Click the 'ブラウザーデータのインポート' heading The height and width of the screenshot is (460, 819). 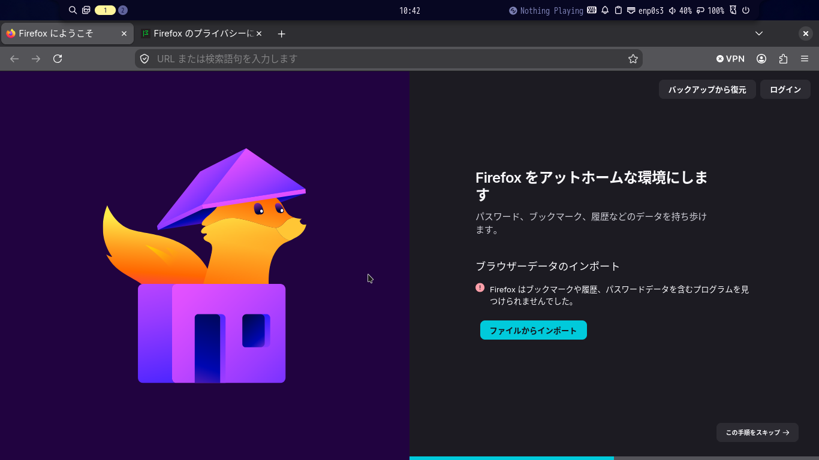pos(547,266)
